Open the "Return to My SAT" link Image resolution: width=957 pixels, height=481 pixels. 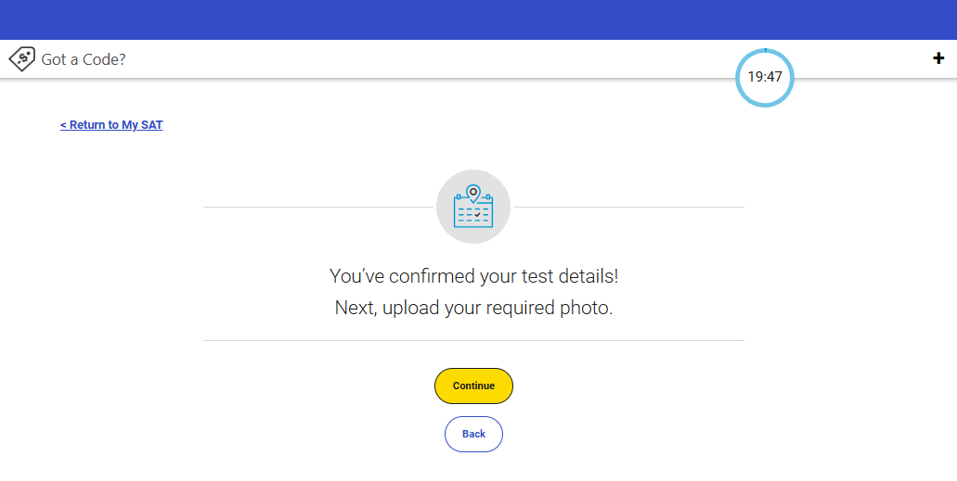tap(111, 125)
